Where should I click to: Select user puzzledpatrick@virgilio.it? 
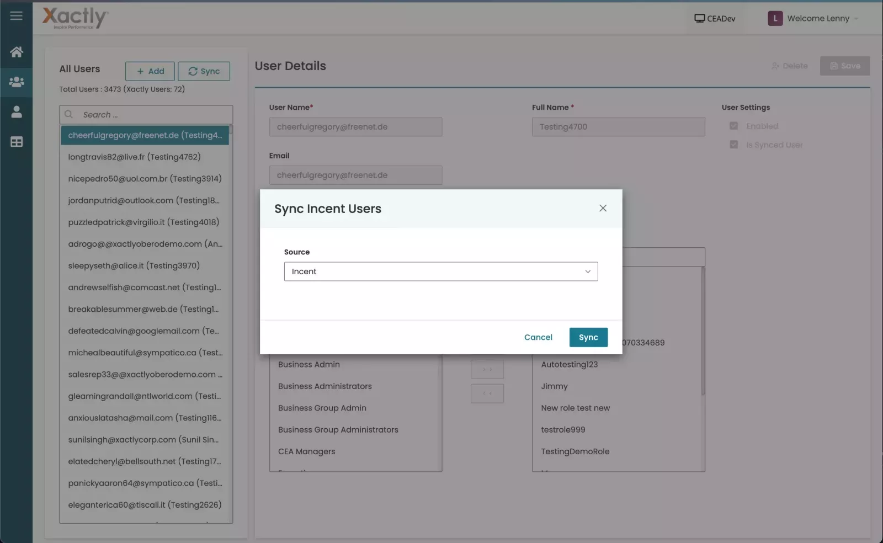(145, 222)
